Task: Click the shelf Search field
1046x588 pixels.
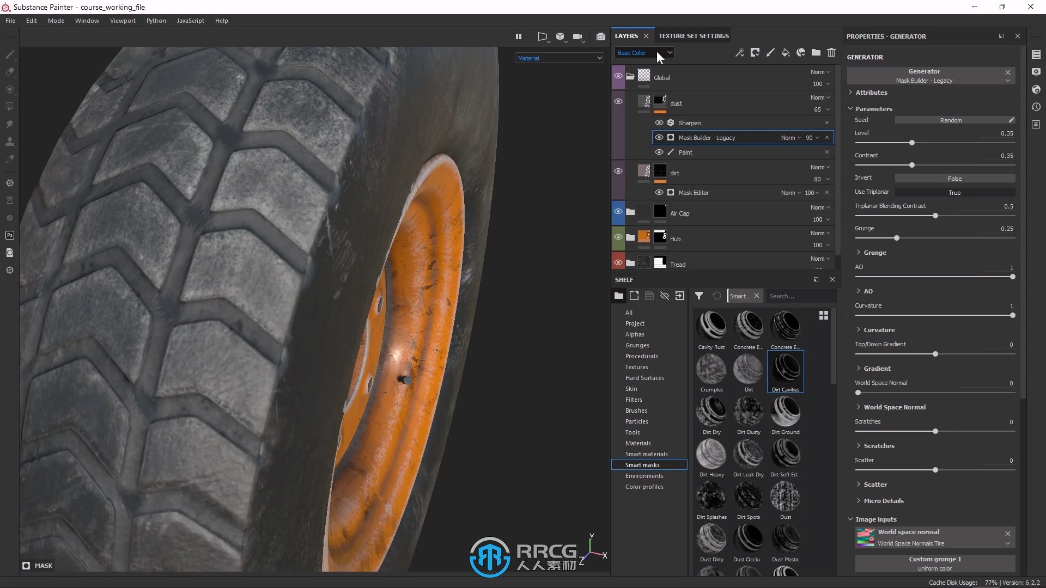Action: point(800,296)
